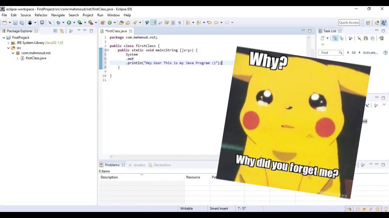
Task: Click the New Java Package icon
Action: 102,22
